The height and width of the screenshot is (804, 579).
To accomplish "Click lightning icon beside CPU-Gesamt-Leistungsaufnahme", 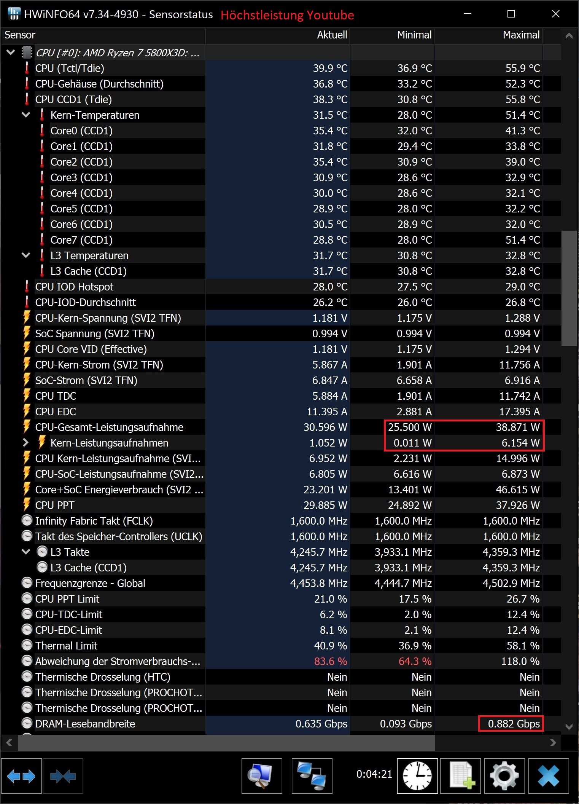I will point(27,427).
